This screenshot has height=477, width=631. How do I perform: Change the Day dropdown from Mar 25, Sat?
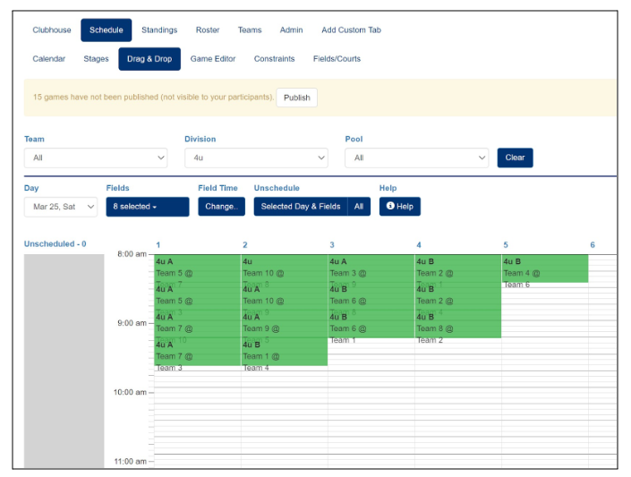coord(61,207)
